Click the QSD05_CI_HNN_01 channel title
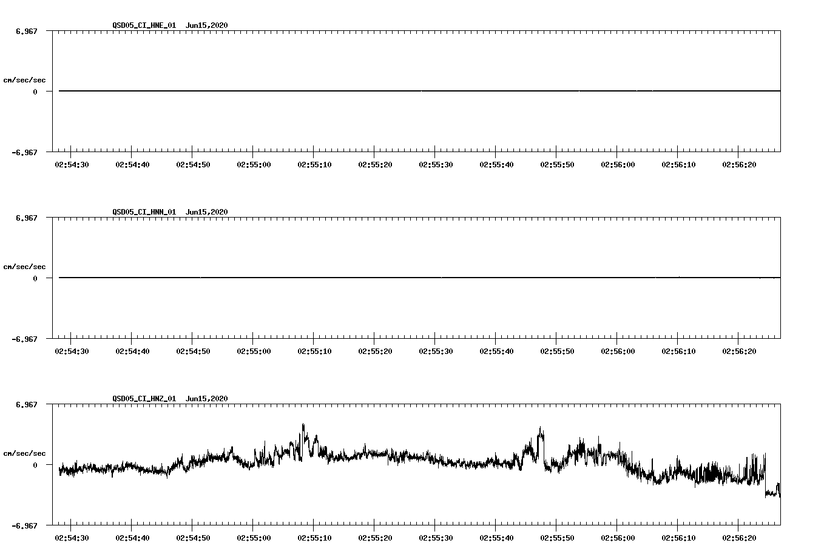This screenshot has width=824, height=560. [144, 212]
